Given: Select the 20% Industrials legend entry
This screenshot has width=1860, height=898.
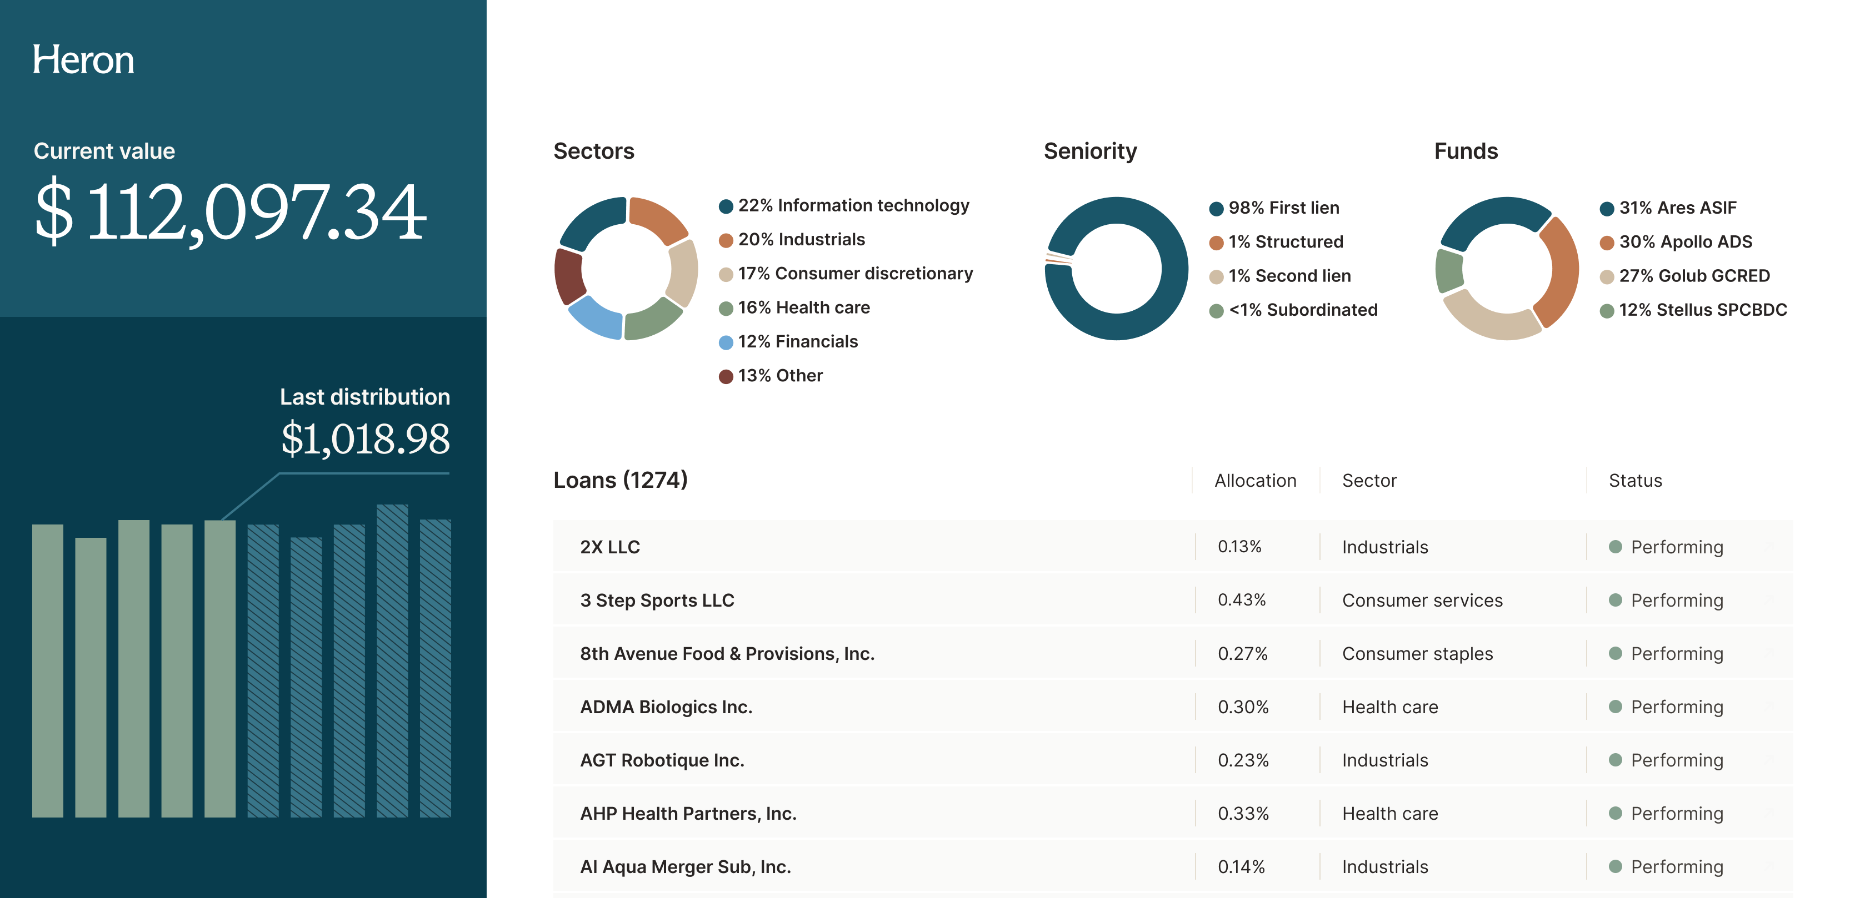Looking at the screenshot, I should 792,239.
